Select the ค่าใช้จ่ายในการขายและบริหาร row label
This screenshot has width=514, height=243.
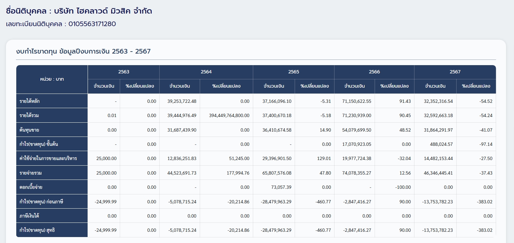(x=48, y=158)
